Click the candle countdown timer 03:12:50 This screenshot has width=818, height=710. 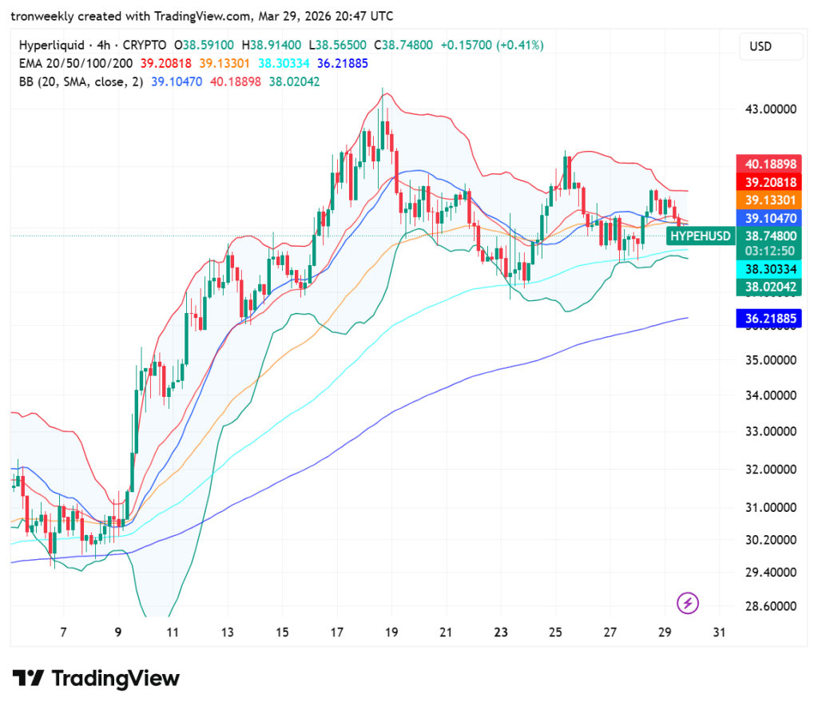coord(768,250)
